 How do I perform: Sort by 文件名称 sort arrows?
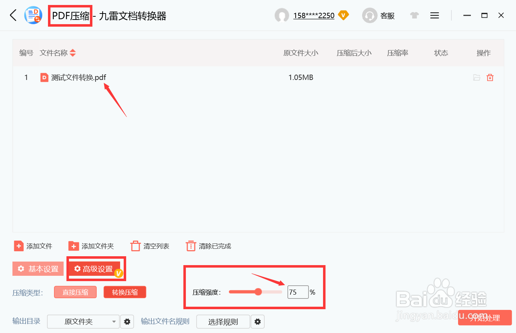tap(73, 53)
